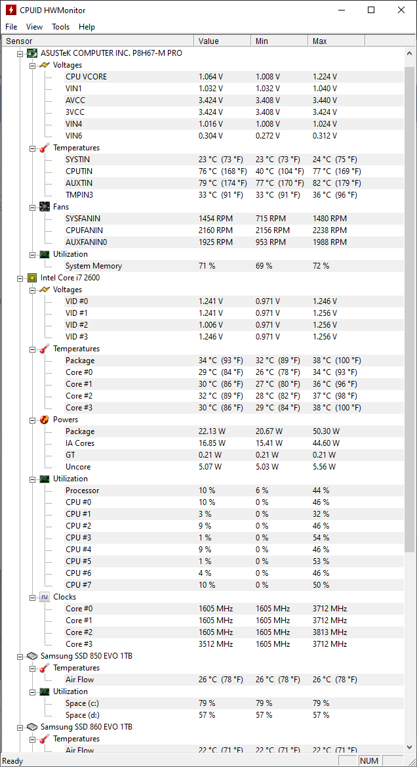Image resolution: width=417 pixels, height=767 pixels.
Task: Click the motherboard Temperatures thermometer icon
Action: click(45, 148)
